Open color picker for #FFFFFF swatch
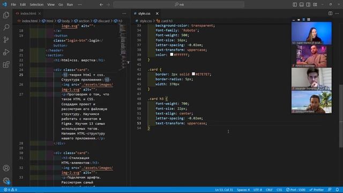 [171, 55]
